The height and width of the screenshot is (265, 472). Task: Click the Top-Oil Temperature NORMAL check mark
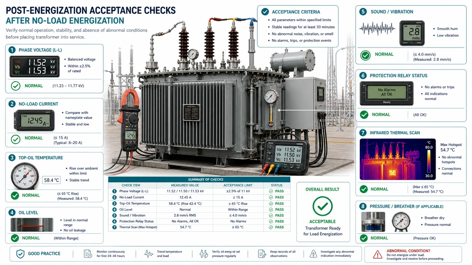click(x=15, y=196)
